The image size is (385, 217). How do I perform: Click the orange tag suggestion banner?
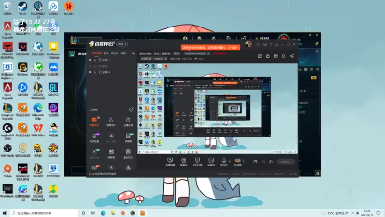click(x=210, y=47)
